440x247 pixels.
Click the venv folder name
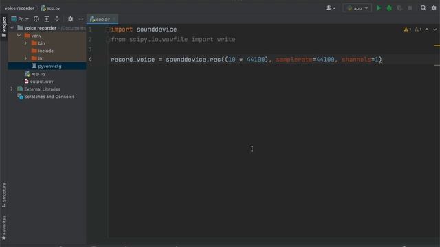pos(36,36)
